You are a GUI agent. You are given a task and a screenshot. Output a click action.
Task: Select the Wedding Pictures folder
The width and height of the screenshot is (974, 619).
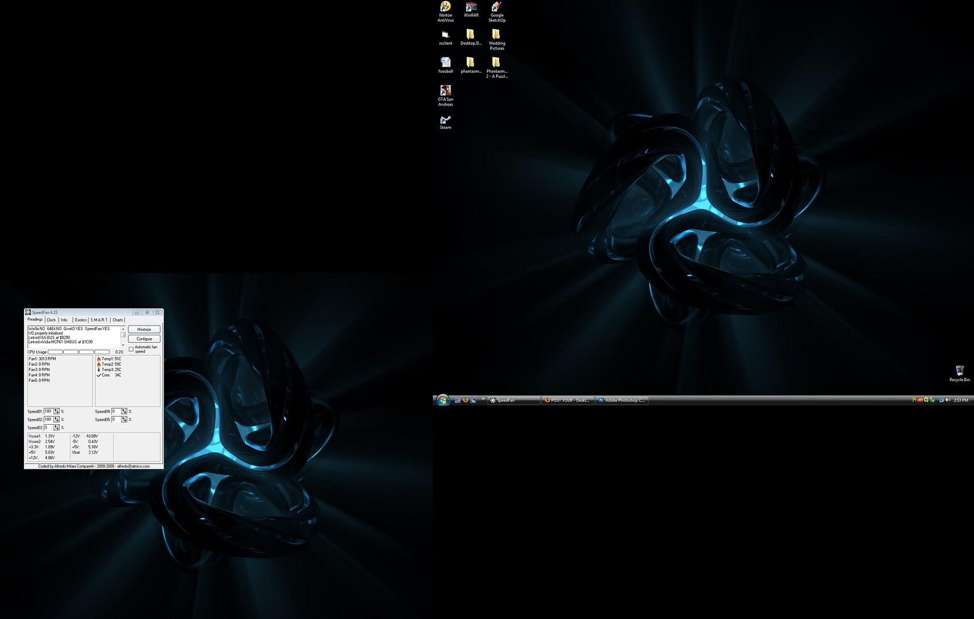coord(497,40)
